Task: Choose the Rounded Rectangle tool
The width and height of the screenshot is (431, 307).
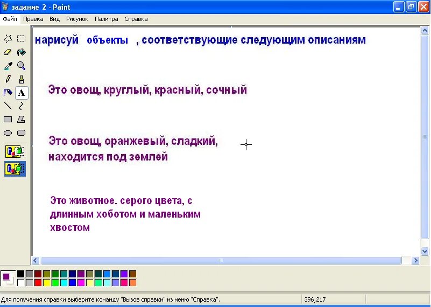Action: point(21,133)
